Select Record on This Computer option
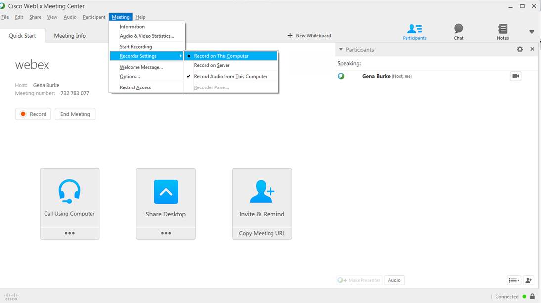The width and height of the screenshot is (541, 303). point(231,56)
